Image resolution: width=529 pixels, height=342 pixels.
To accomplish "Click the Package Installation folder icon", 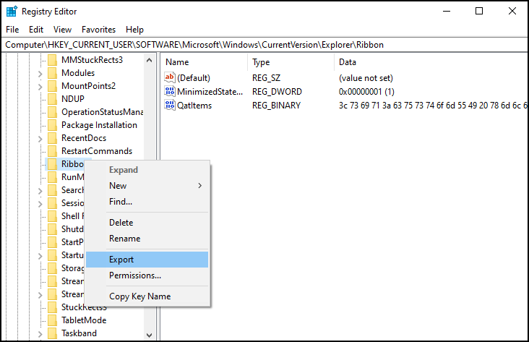I will click(x=52, y=125).
